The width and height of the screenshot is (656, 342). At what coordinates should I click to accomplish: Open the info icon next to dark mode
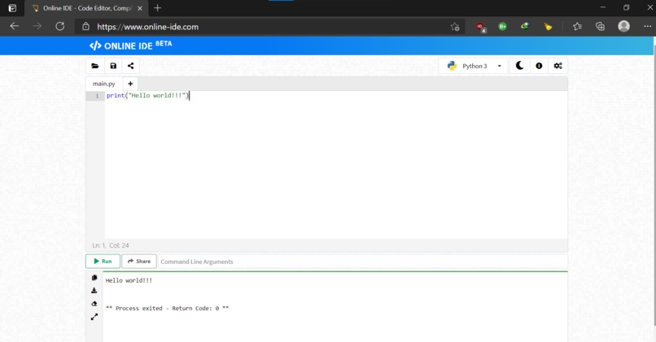pyautogui.click(x=539, y=66)
